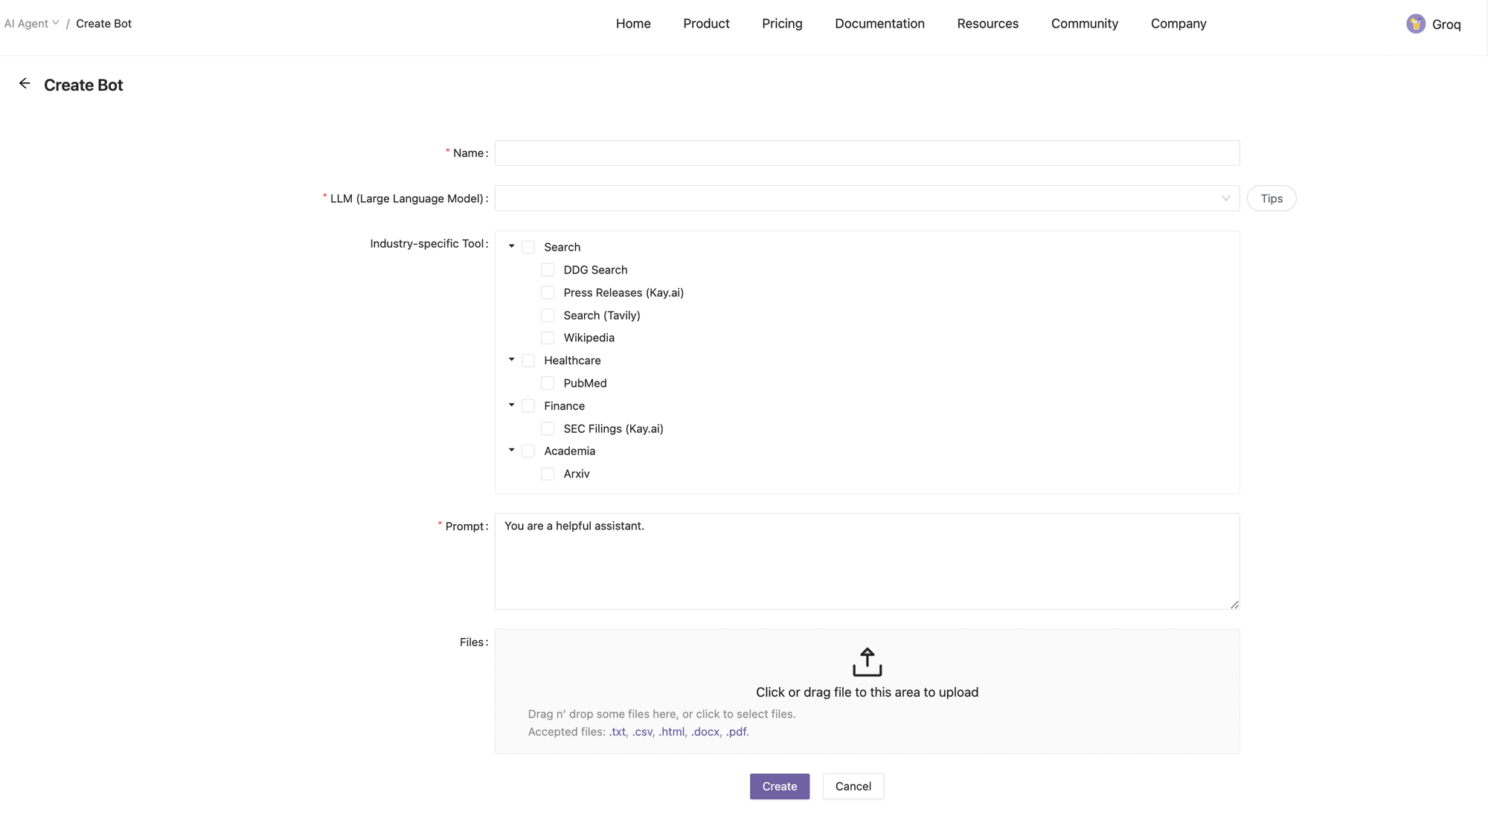The height and width of the screenshot is (838, 1488).
Task: Enable the Wikipedia tool checkbox
Action: click(548, 338)
